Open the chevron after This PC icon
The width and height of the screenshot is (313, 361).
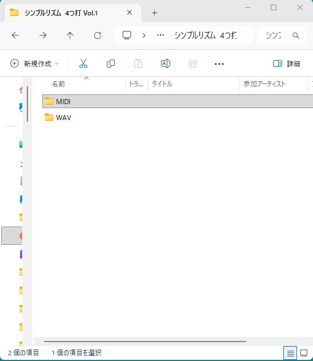(x=144, y=35)
